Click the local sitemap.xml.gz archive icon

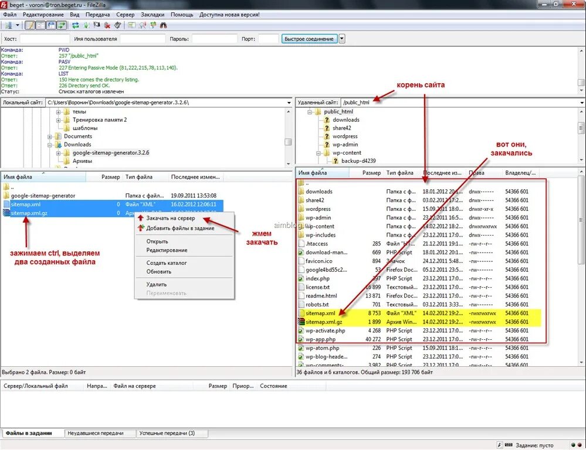tap(6, 213)
